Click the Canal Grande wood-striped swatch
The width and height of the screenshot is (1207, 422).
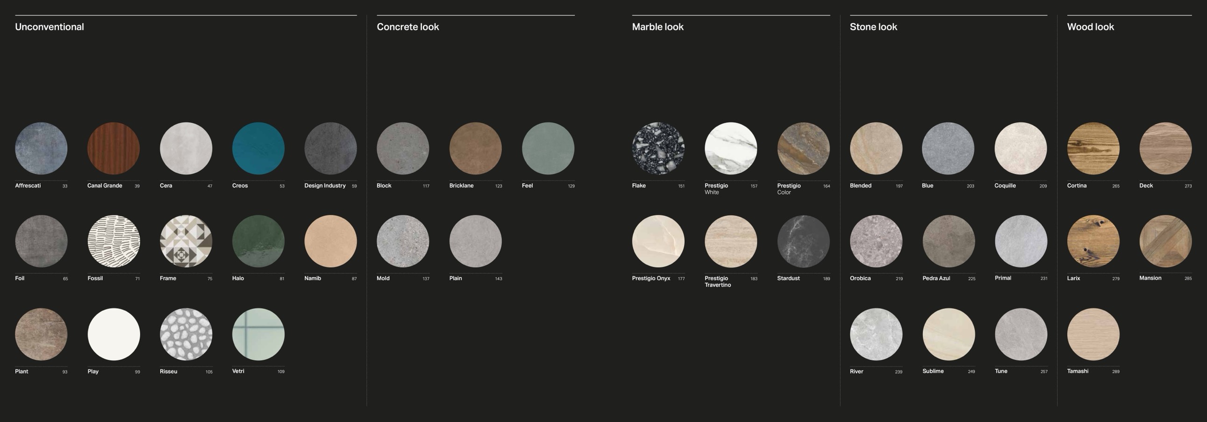pyautogui.click(x=114, y=148)
